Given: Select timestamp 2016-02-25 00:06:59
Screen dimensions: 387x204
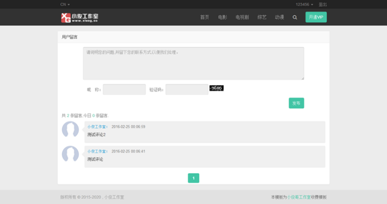Looking at the screenshot, I should coord(128,127).
